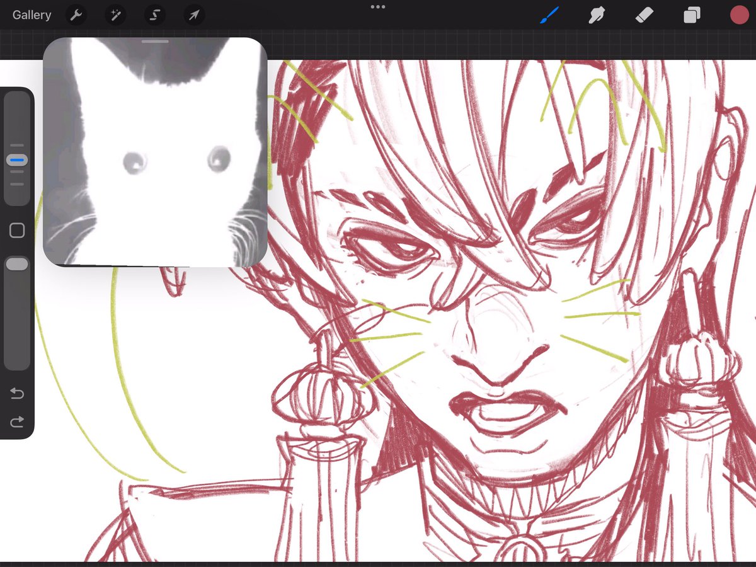Select the Brush tool
Screen dimensions: 756x567
click(x=550, y=15)
